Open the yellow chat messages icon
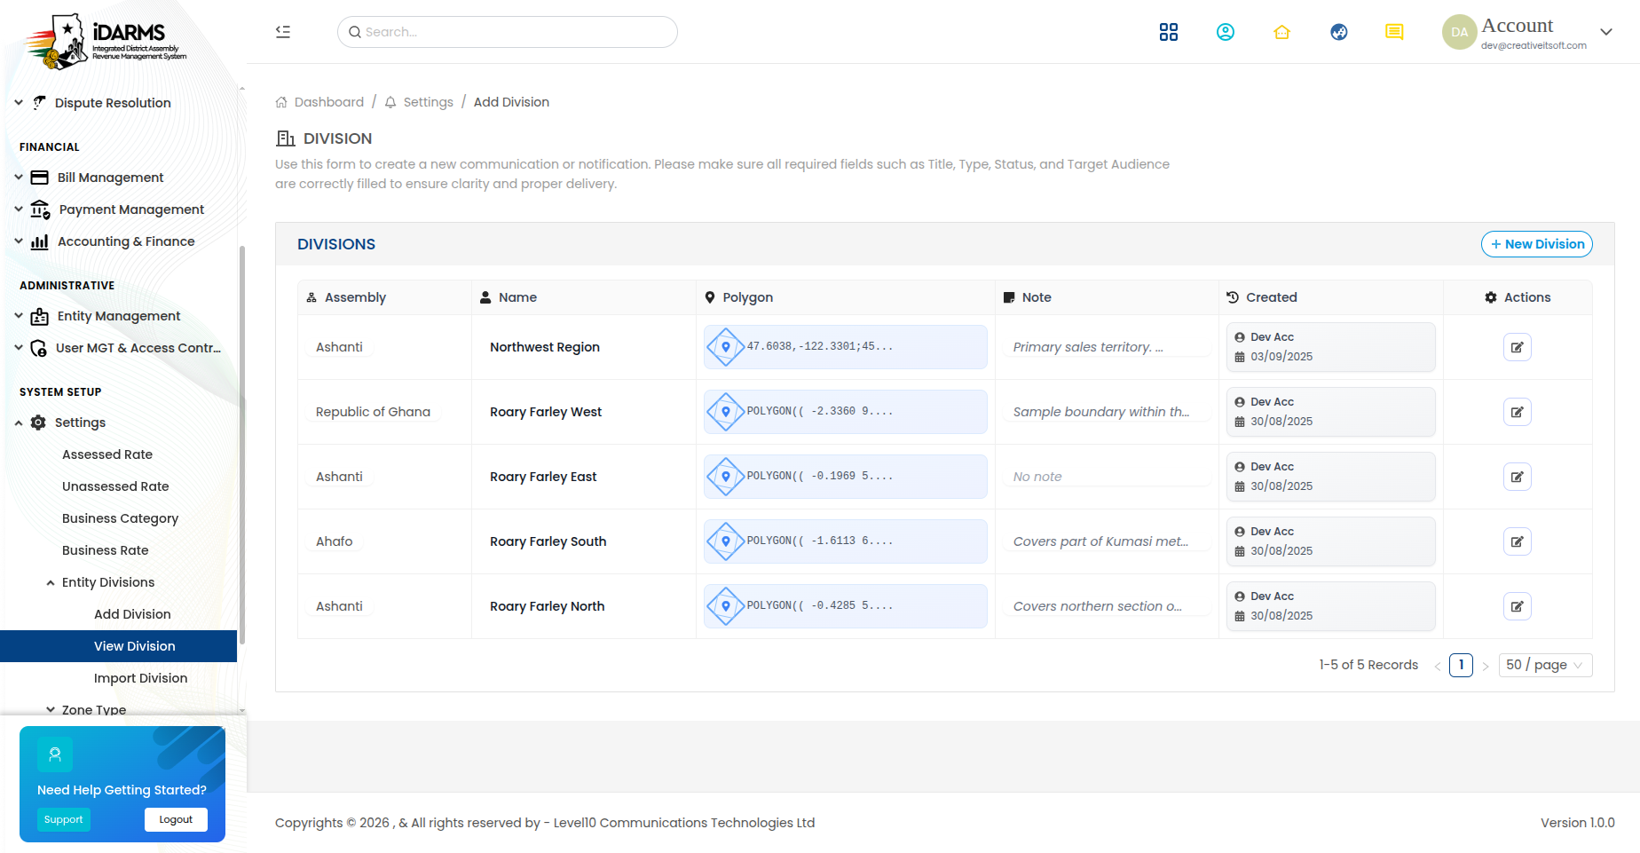The image size is (1640, 853). click(1395, 32)
